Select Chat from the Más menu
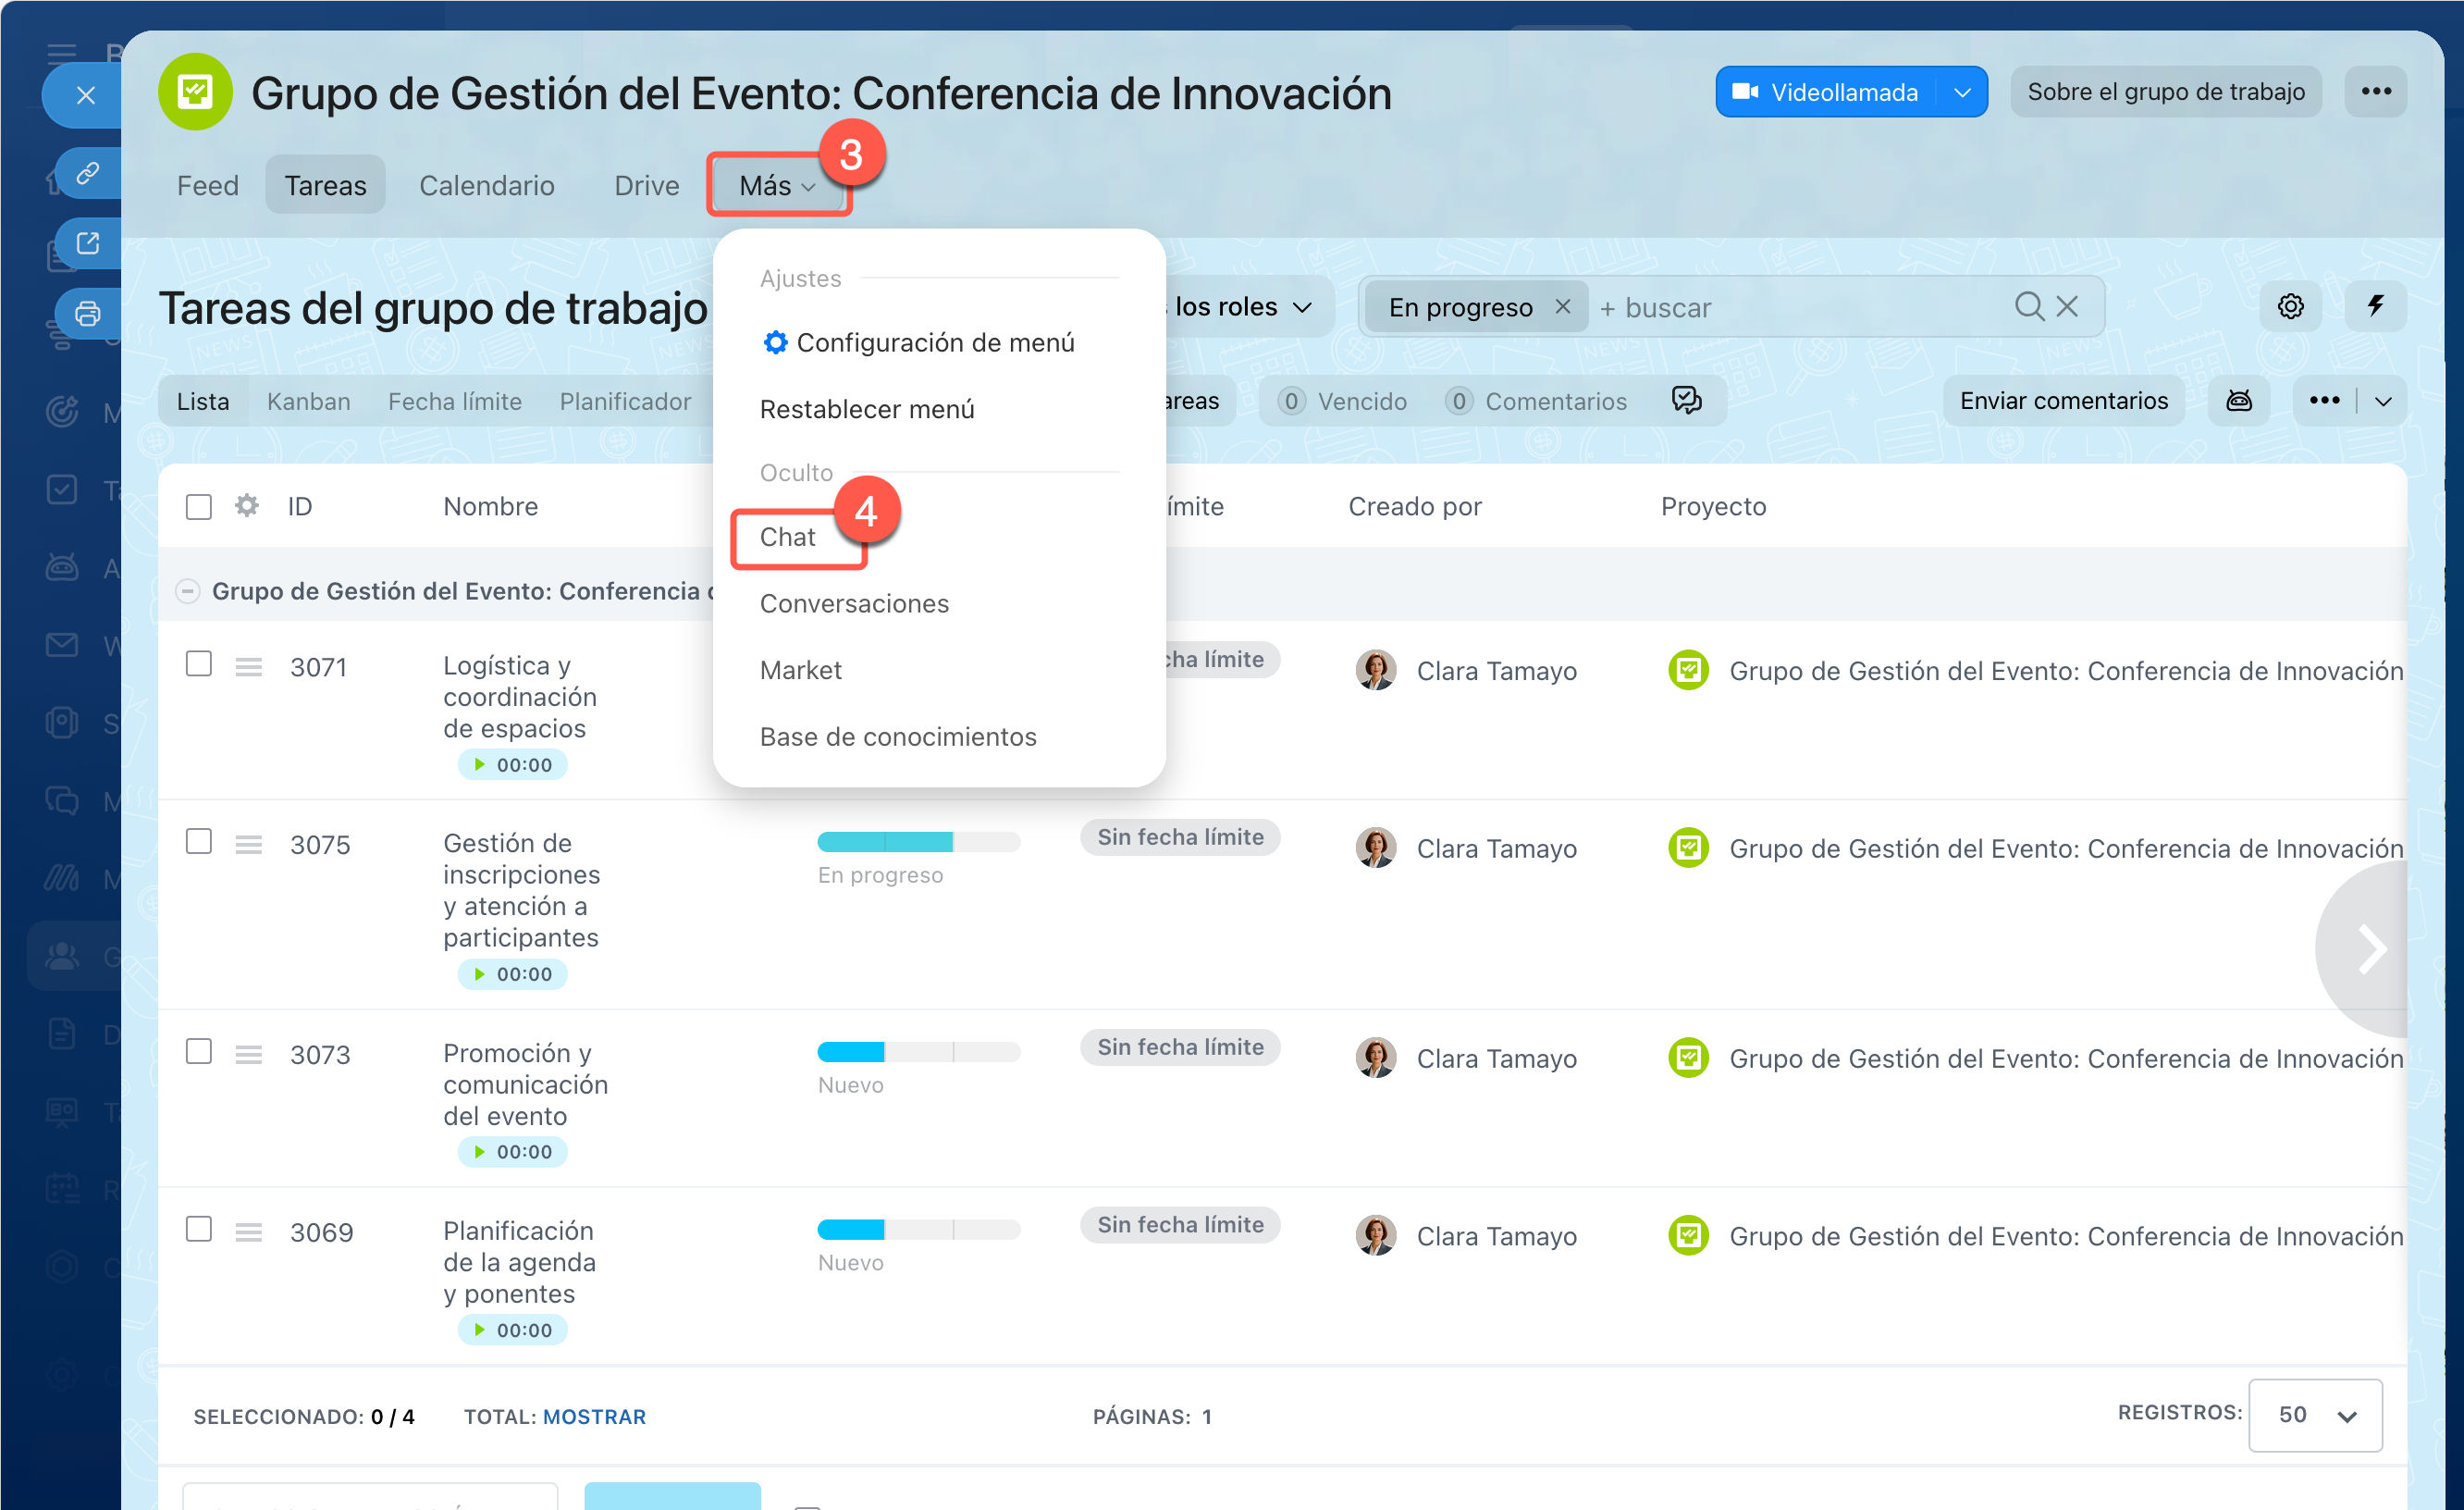 (x=787, y=538)
